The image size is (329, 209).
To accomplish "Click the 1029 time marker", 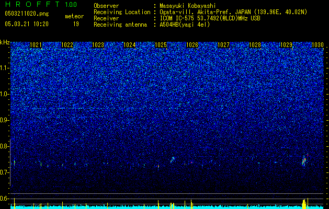I will [287, 45].
